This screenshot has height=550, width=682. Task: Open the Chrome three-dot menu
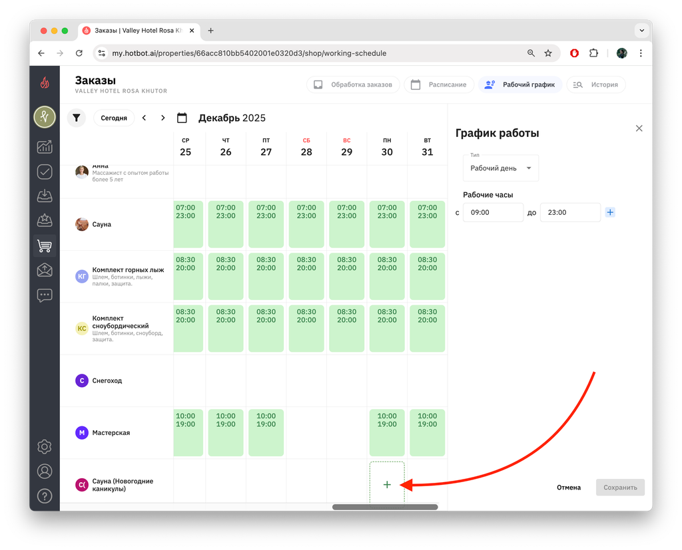click(x=641, y=53)
